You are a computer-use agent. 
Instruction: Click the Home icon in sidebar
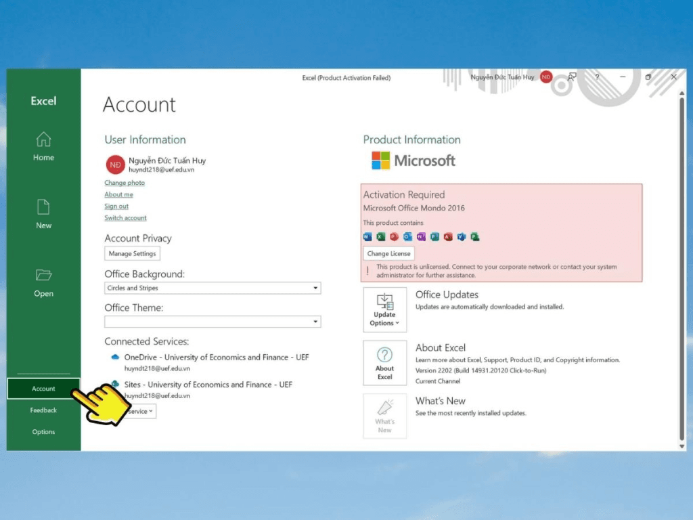coord(43,140)
